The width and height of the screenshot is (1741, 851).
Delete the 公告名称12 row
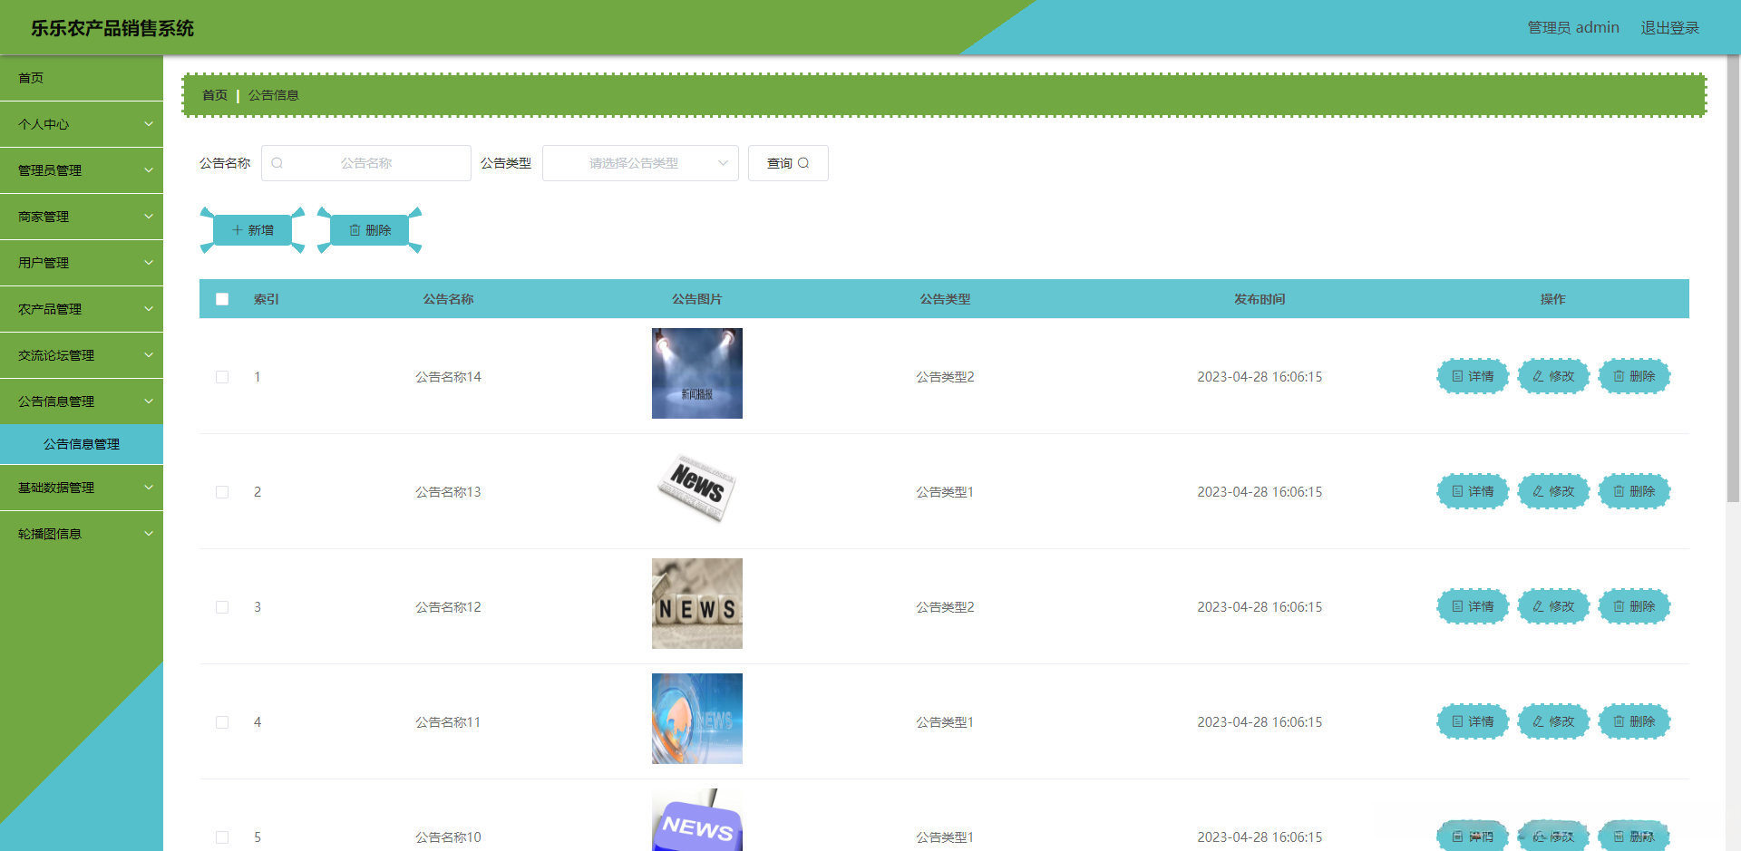click(x=1634, y=606)
